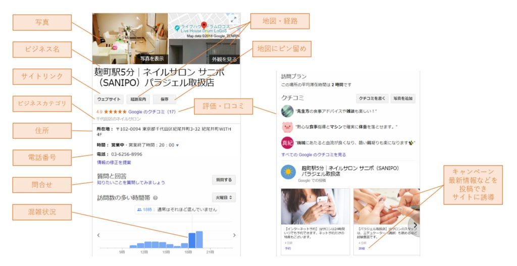Click the 保存 save button
The width and height of the screenshot is (517, 266).
[165, 99]
